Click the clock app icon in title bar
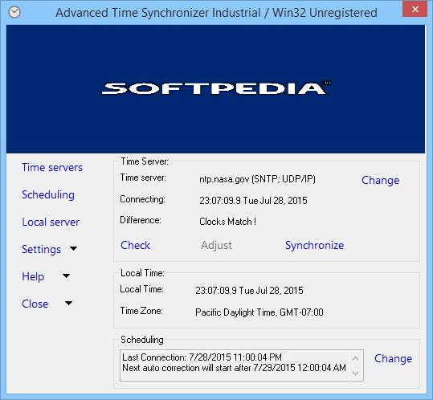The width and height of the screenshot is (433, 400). coord(14,12)
